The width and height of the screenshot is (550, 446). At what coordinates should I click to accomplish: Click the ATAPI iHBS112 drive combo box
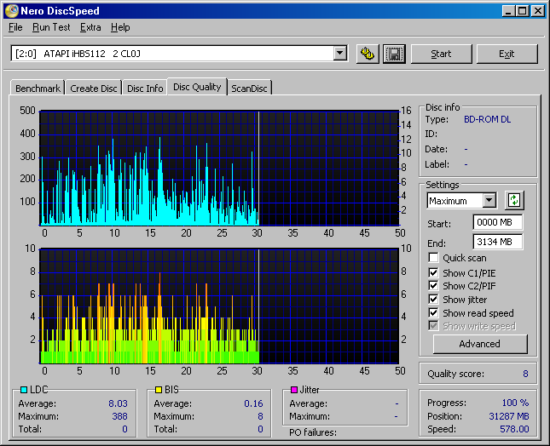[179, 54]
